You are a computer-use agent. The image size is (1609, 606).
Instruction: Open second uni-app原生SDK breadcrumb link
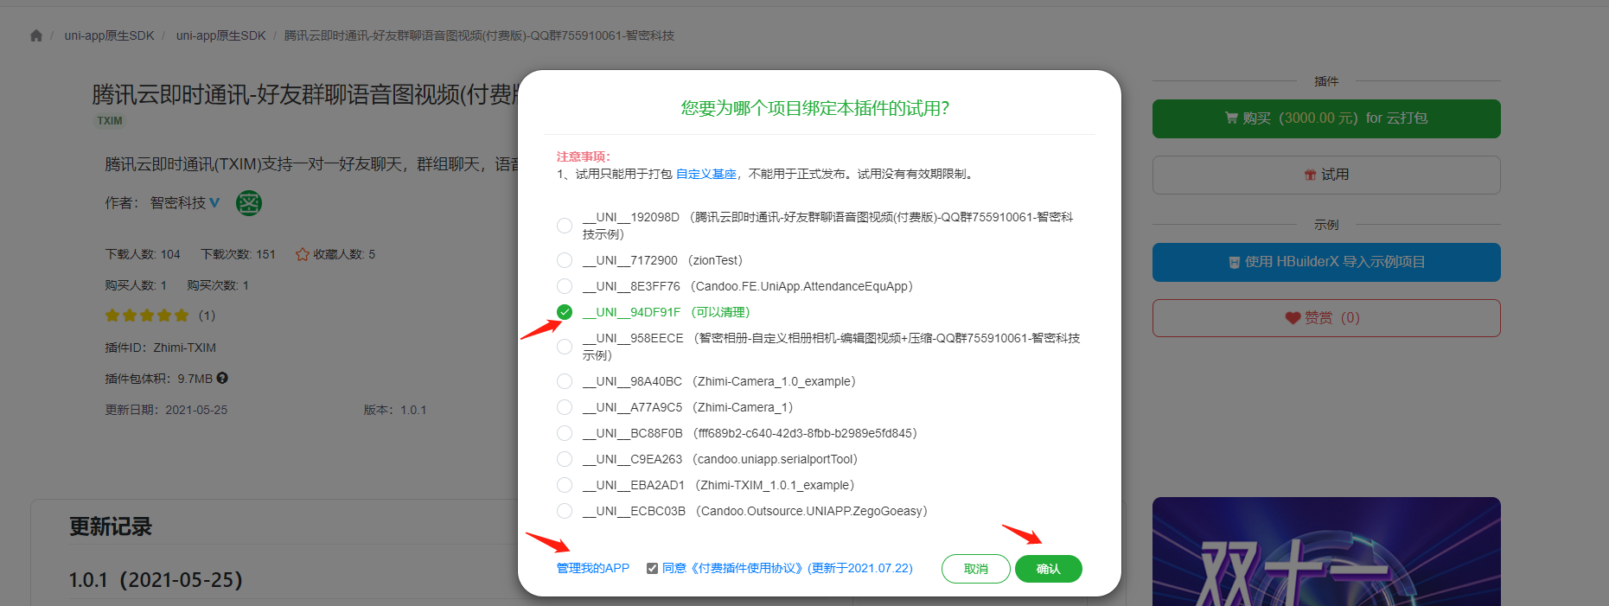(x=221, y=35)
